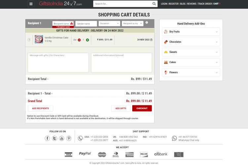This screenshot has height=165, width=248.
Task: Click the Chocolates add-on icon
Action: point(166,42)
